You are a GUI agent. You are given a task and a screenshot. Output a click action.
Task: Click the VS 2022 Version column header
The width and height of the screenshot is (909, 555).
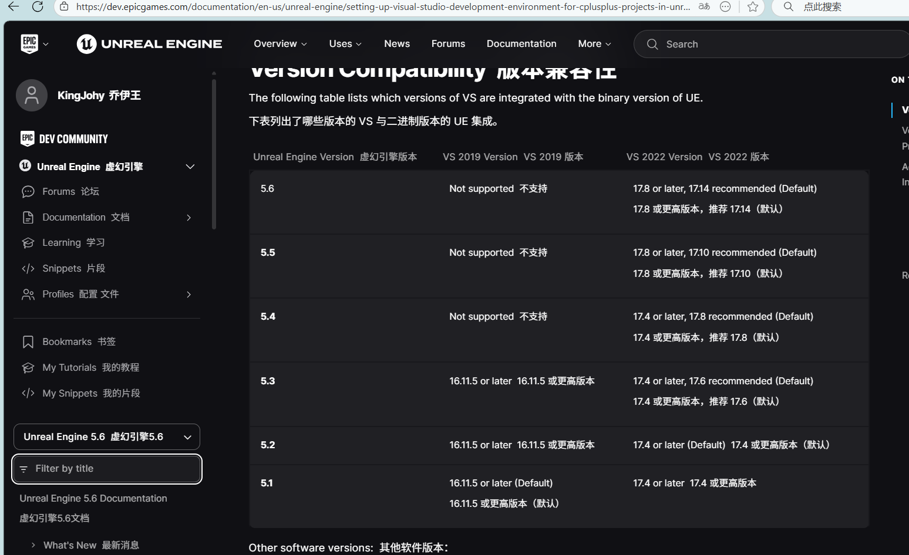tap(698, 157)
